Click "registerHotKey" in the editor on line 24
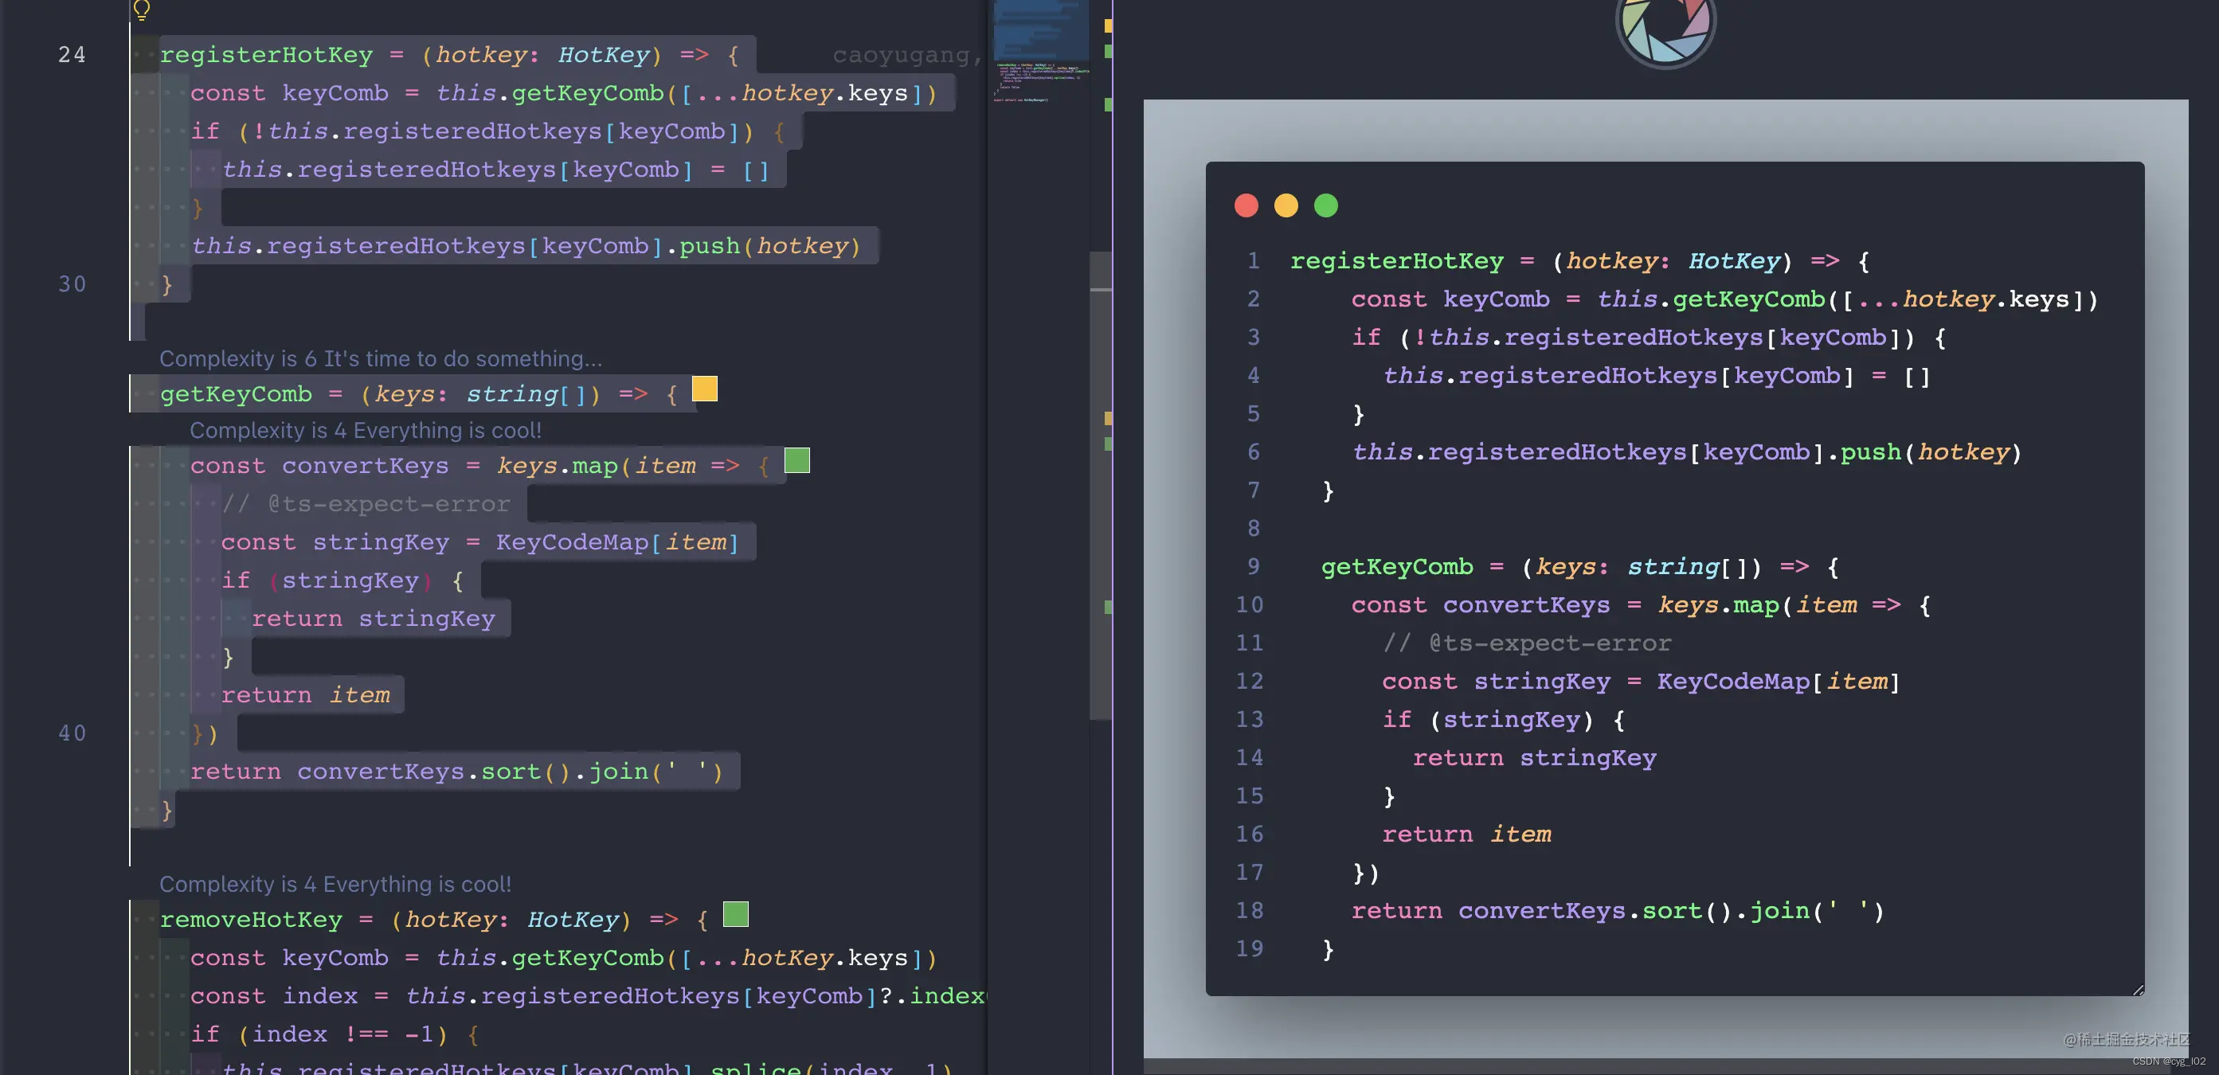The width and height of the screenshot is (2219, 1075). click(266, 55)
